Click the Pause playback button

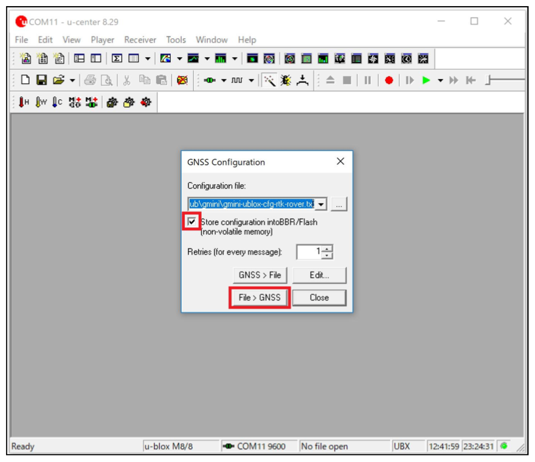(367, 80)
